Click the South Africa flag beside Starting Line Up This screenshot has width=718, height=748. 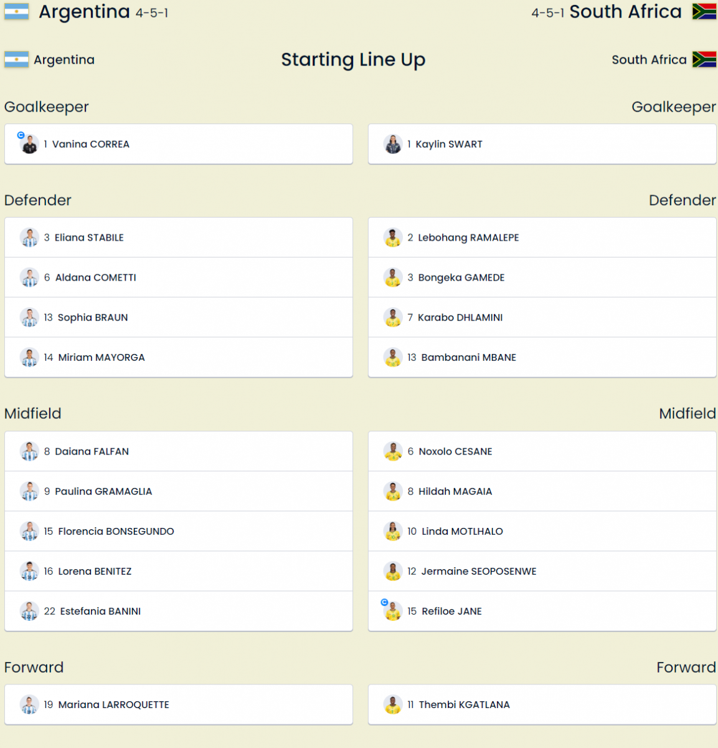[x=704, y=60]
